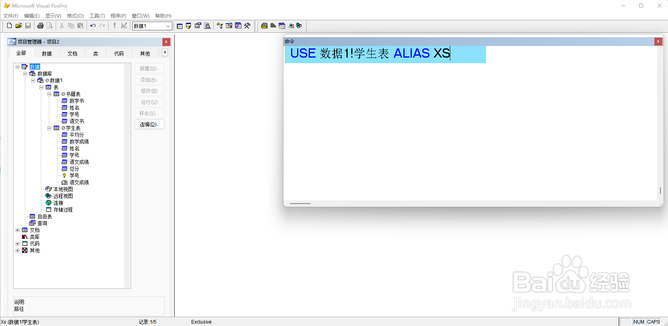Open the 格式(O) menu

pyautogui.click(x=75, y=16)
